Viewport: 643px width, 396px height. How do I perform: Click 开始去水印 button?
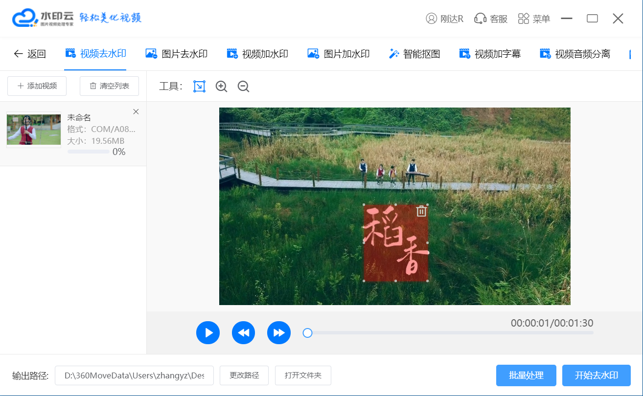click(x=597, y=375)
